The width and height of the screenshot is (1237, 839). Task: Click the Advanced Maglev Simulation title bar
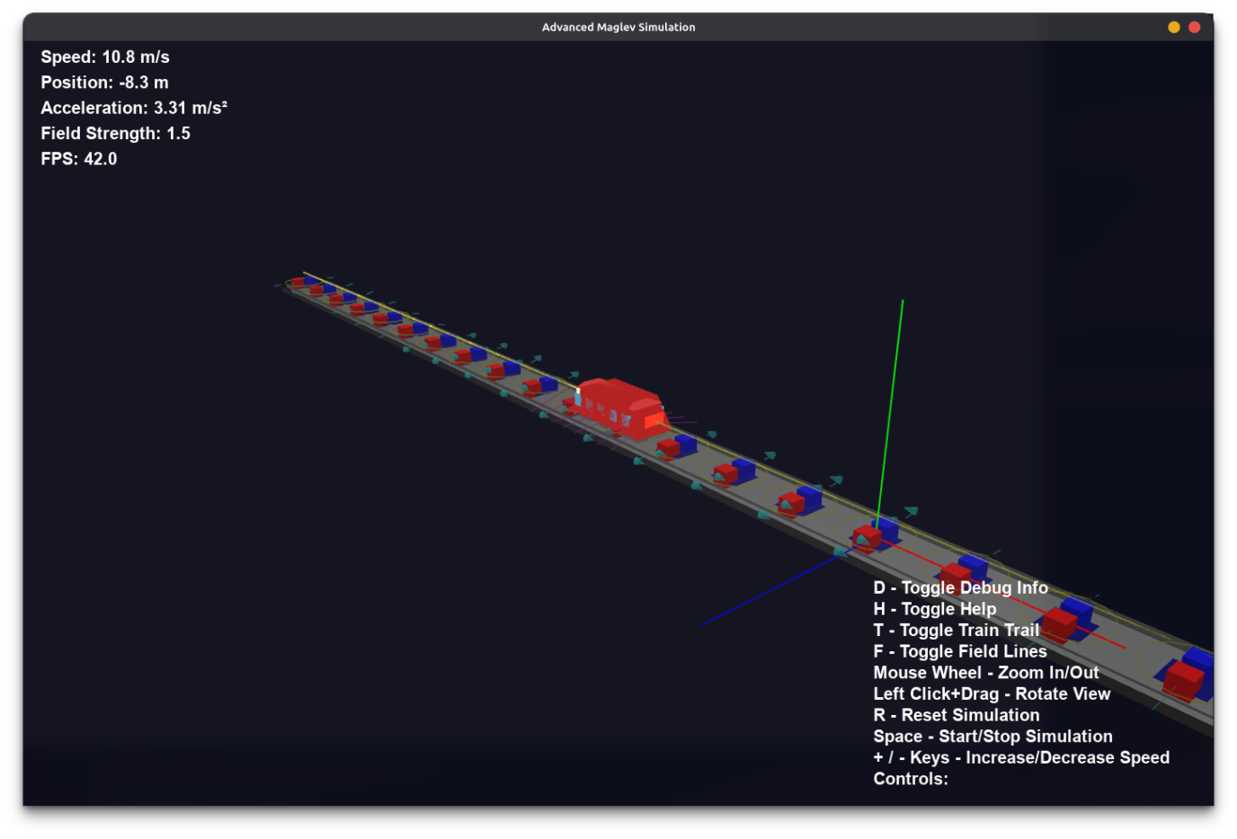pos(618,26)
